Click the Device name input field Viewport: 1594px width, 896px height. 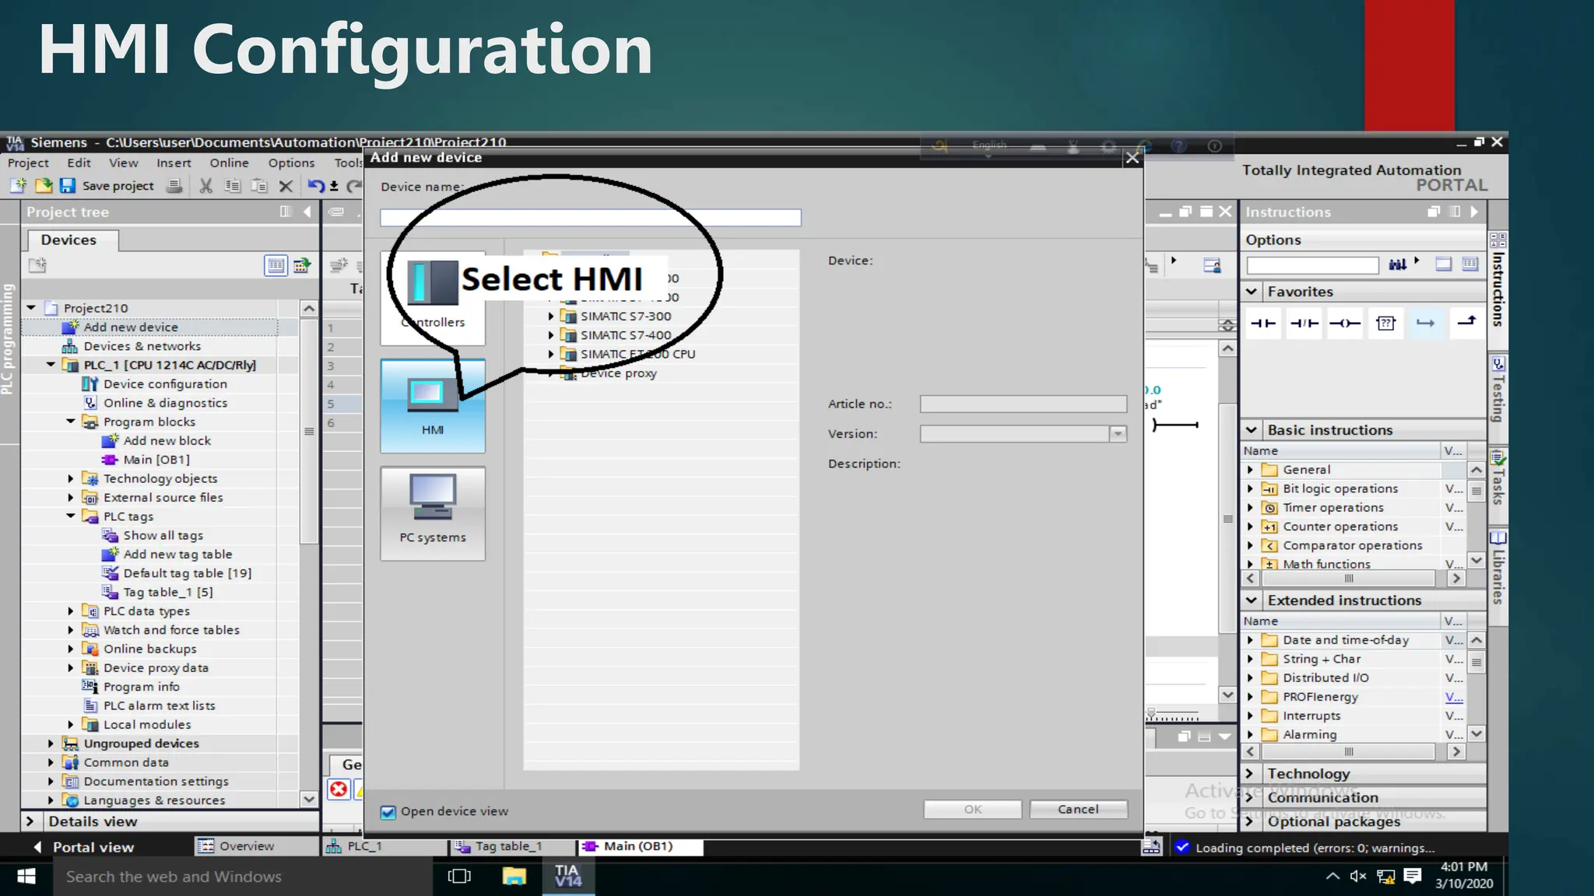point(590,218)
